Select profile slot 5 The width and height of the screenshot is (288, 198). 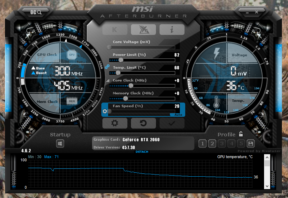(241, 144)
